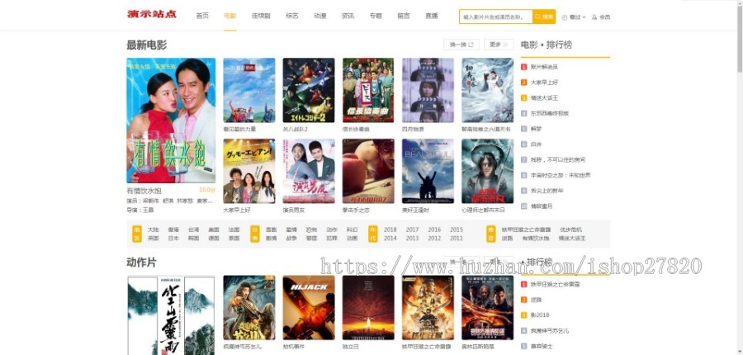Open the 综艺 variety tab
Viewport: 743px width, 355px height.
click(292, 16)
